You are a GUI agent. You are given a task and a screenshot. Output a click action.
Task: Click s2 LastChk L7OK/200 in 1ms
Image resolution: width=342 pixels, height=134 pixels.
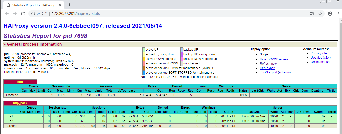click(x=253, y=121)
